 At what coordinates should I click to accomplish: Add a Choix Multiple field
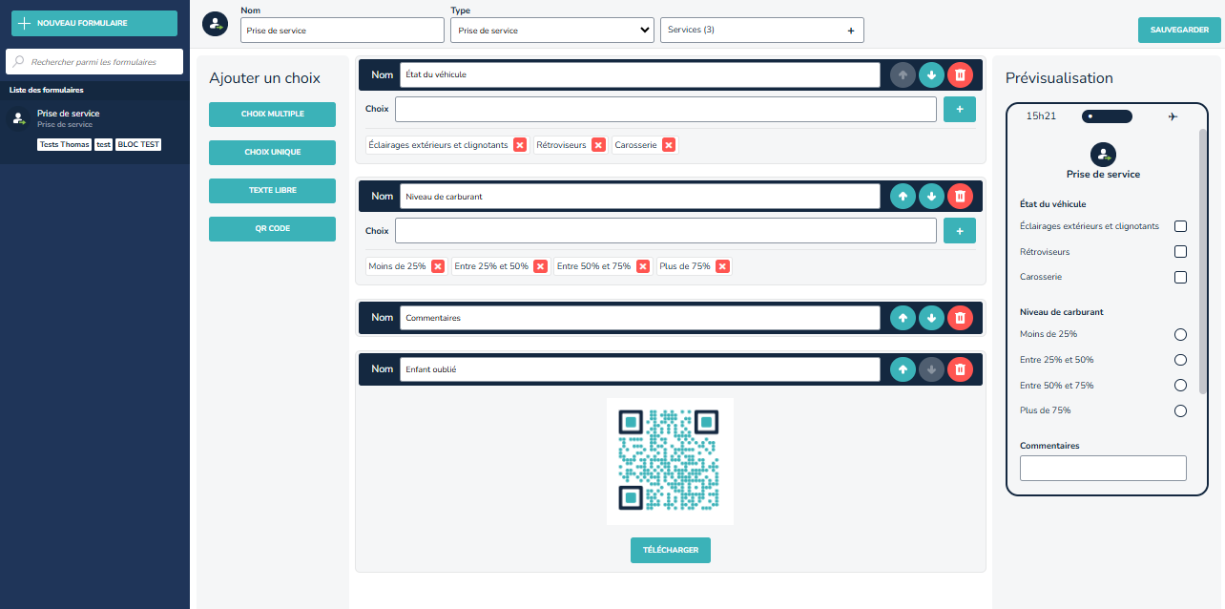[x=272, y=115]
